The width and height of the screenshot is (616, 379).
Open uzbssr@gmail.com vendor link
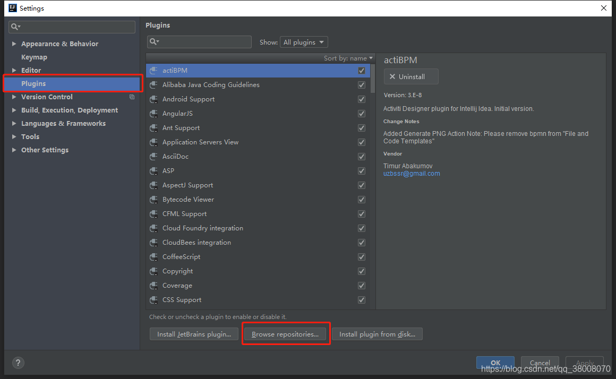(x=412, y=174)
